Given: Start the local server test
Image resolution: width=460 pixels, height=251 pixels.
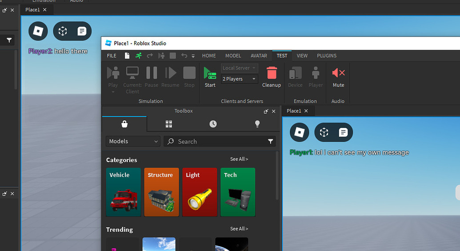Looking at the screenshot, I should click(x=210, y=77).
